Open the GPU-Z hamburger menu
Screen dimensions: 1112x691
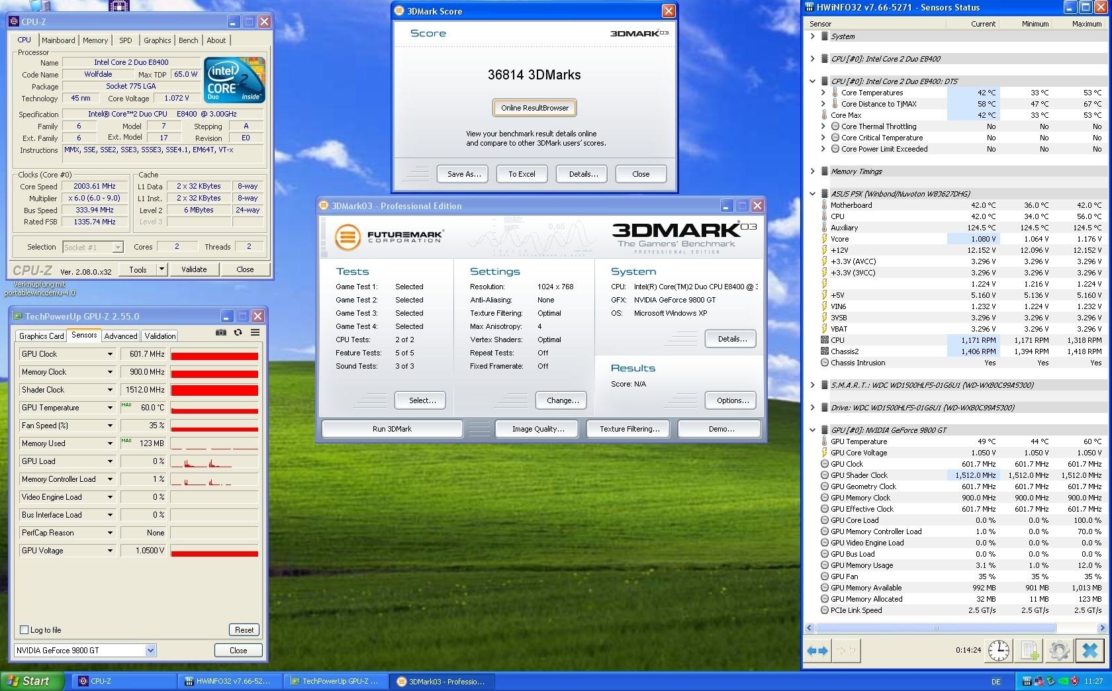coord(255,332)
